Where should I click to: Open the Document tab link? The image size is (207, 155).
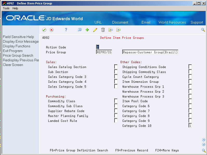(120, 22)
